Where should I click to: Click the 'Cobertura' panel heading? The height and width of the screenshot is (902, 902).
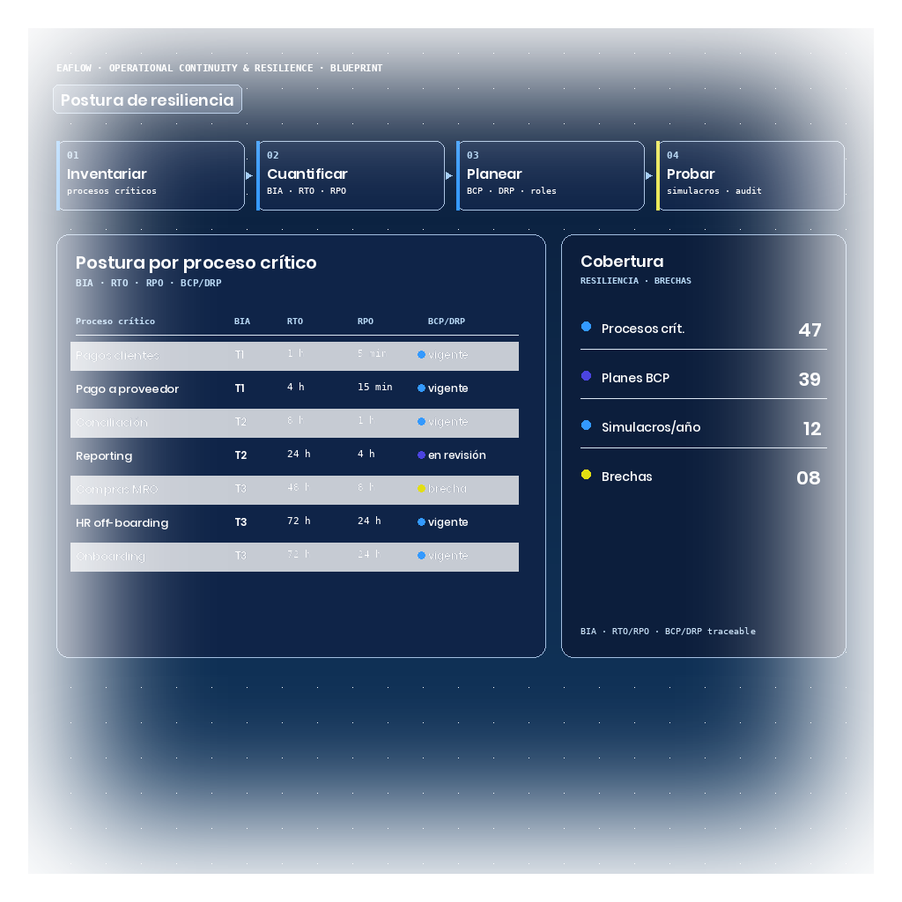(622, 261)
